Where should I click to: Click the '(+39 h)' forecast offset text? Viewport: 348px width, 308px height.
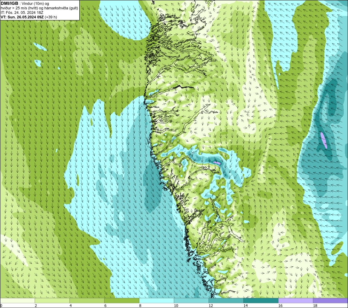[51, 17]
